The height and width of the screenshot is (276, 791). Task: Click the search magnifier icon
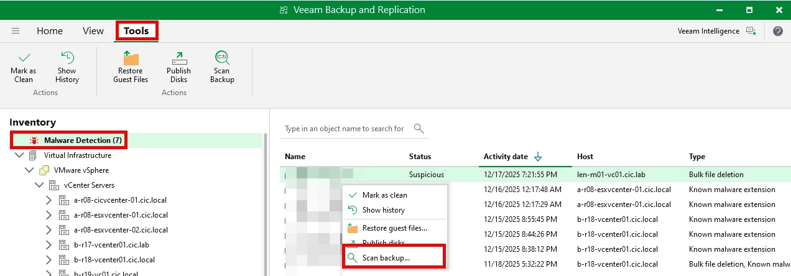(419, 129)
